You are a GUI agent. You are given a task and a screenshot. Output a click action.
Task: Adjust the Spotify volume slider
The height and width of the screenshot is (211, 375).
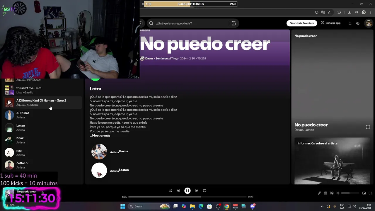coord(350,193)
